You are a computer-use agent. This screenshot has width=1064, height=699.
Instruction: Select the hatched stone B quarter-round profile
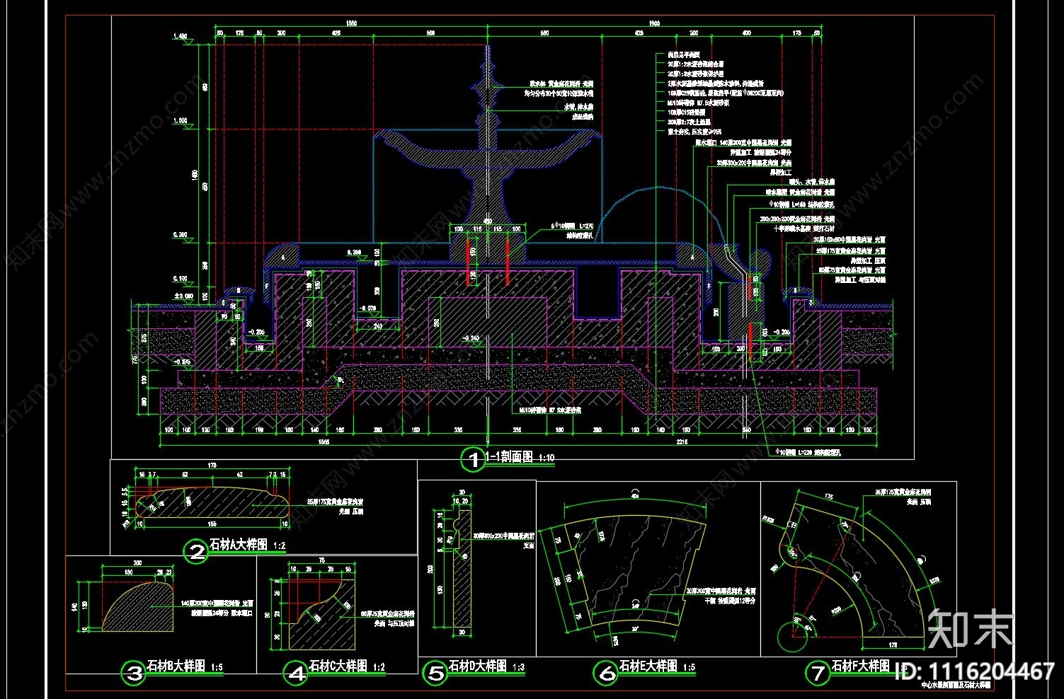[x=139, y=606]
